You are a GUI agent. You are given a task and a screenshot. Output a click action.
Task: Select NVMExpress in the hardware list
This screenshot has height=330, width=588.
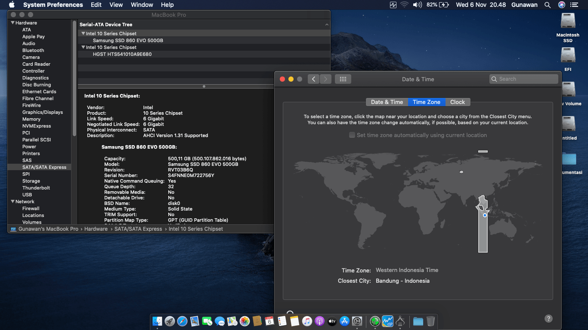point(37,126)
